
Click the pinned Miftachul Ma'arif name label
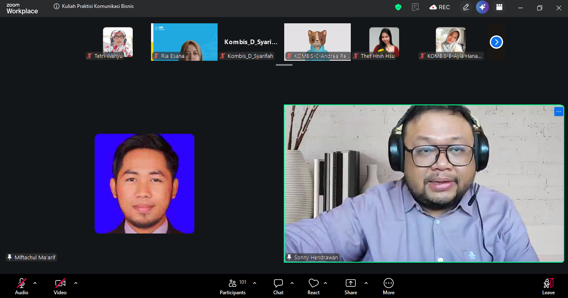point(31,258)
